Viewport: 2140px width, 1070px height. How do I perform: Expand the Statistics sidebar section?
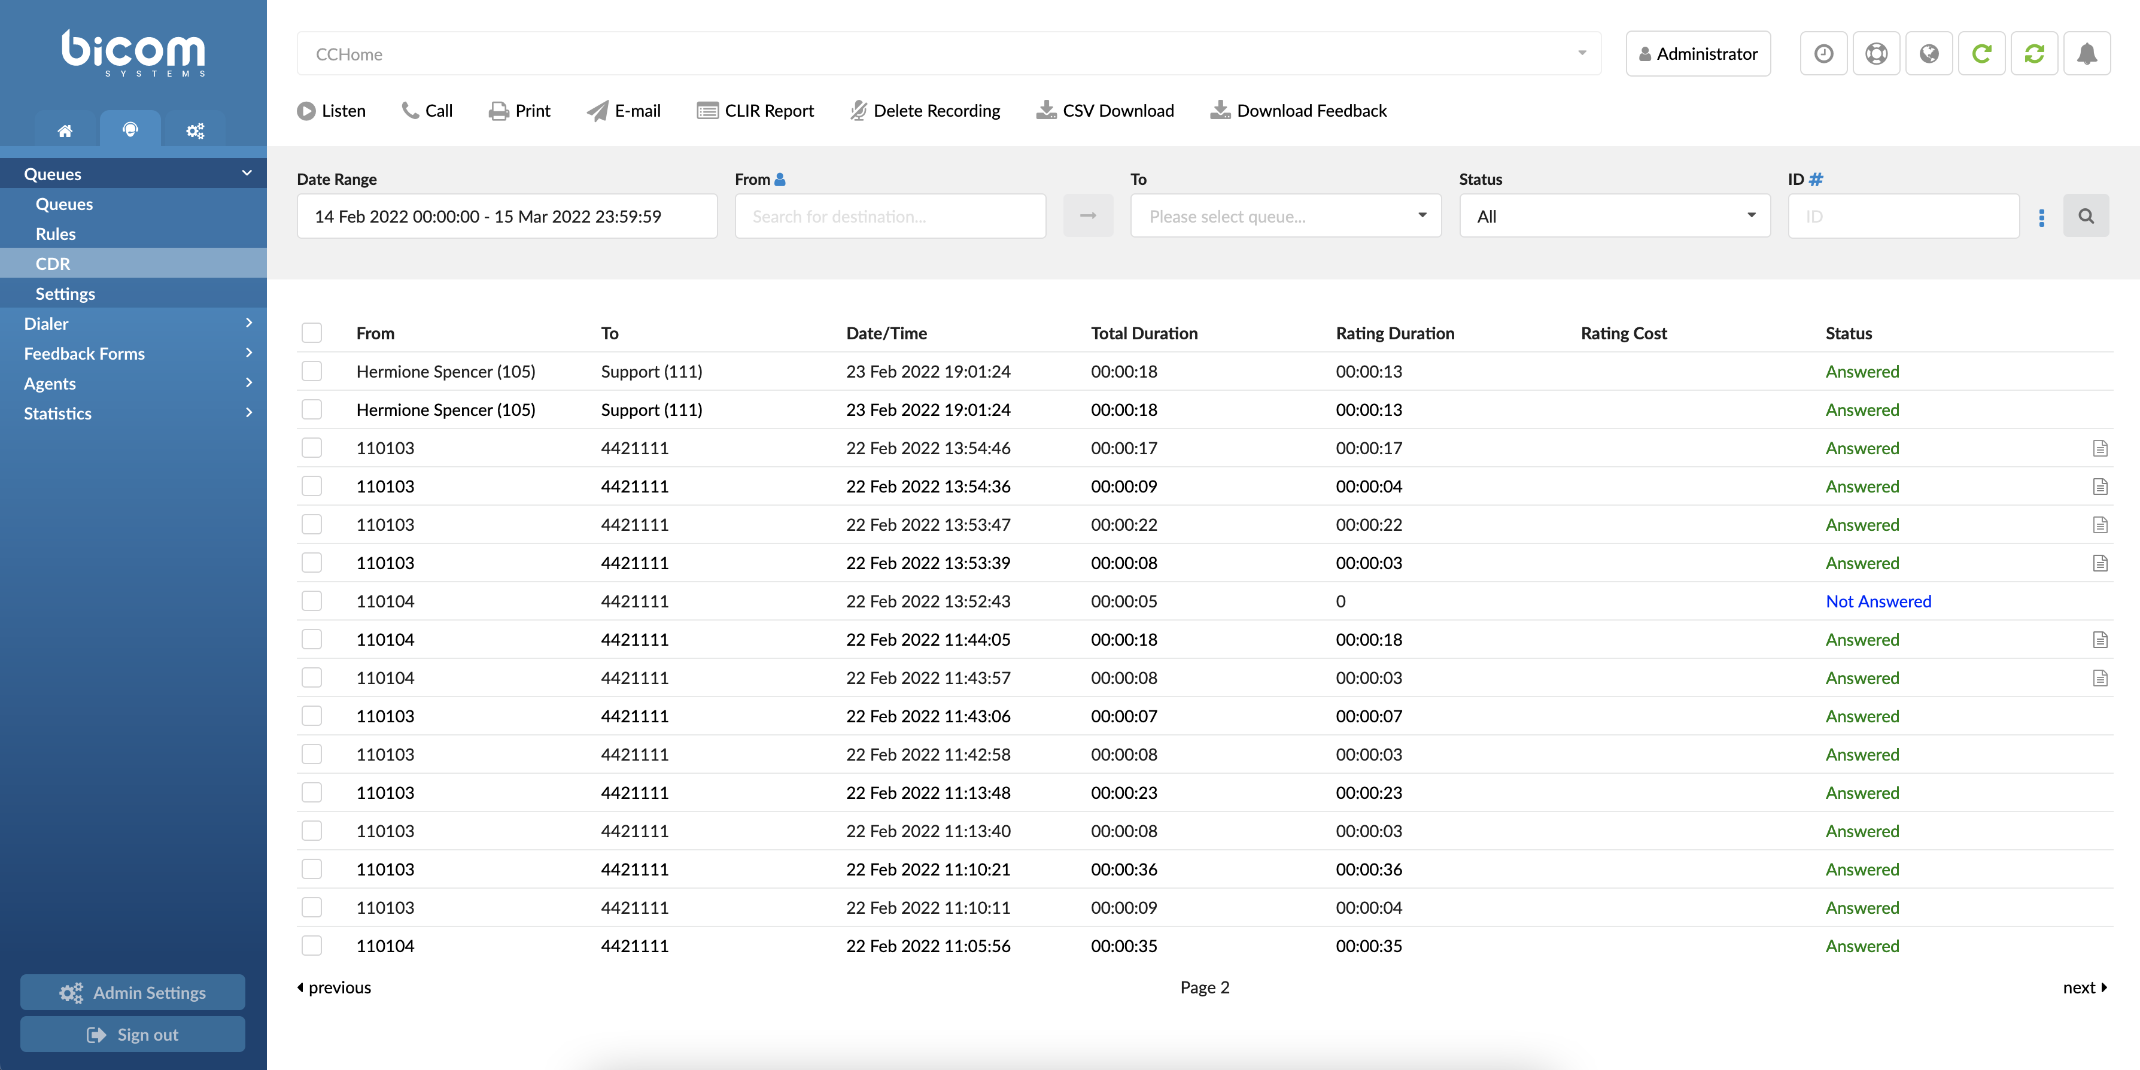133,413
